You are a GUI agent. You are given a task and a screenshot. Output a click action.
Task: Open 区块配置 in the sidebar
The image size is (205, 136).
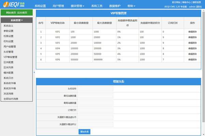point(8,62)
